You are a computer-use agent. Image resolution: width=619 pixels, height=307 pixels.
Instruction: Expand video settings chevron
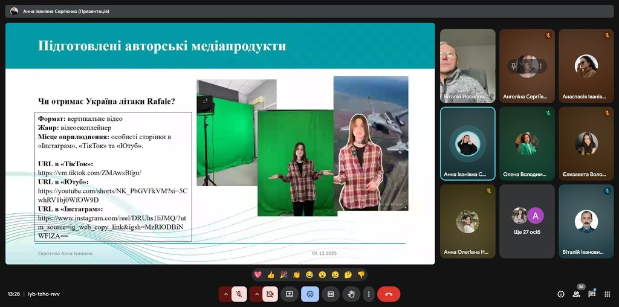click(x=256, y=294)
